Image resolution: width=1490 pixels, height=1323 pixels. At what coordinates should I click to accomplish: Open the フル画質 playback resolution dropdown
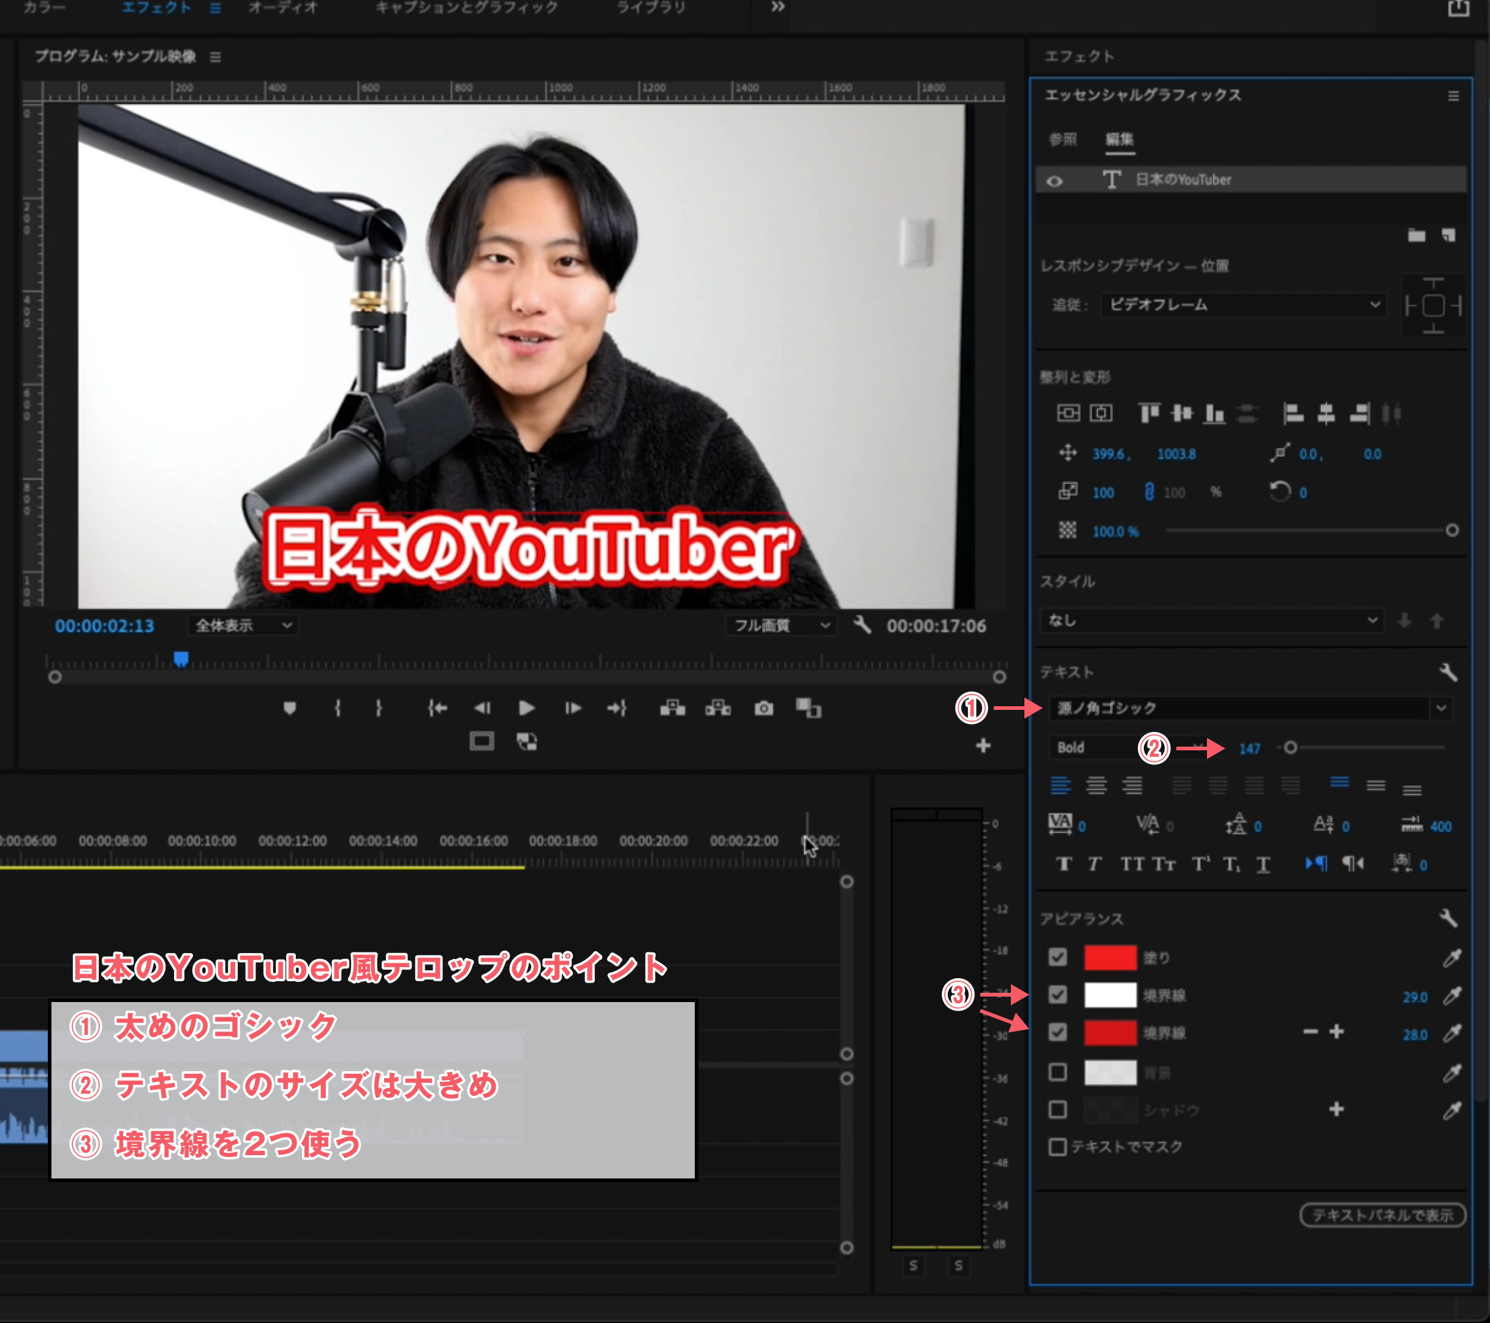781,625
